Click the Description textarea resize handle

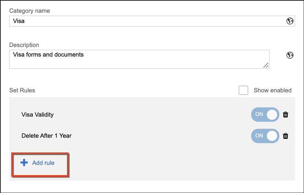(266, 65)
